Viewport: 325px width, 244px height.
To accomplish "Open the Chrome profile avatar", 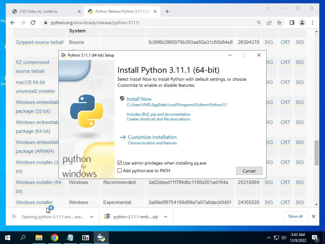I will pos(302,23).
